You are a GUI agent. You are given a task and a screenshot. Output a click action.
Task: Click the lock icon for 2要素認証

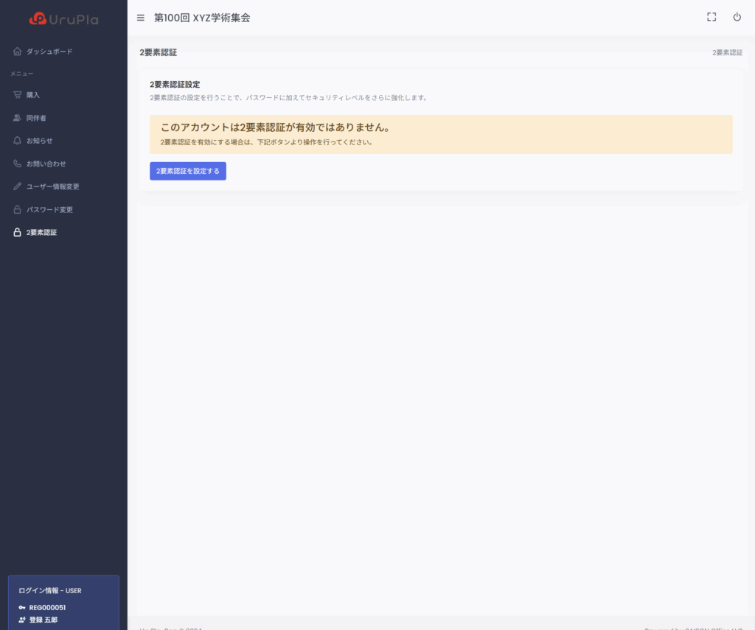pyautogui.click(x=18, y=232)
